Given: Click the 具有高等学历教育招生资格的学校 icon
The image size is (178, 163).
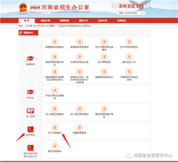Looking at the screenshot, I should click(x=55, y=72).
